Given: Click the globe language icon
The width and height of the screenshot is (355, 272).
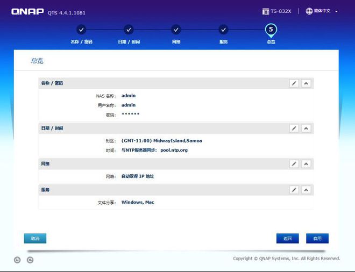Looking at the screenshot, I should pyautogui.click(x=309, y=11).
